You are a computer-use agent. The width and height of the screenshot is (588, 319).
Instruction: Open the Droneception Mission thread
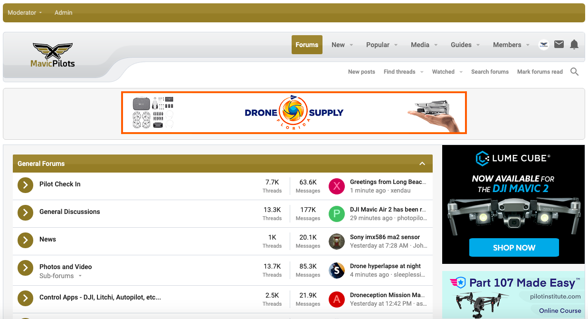coord(388,295)
